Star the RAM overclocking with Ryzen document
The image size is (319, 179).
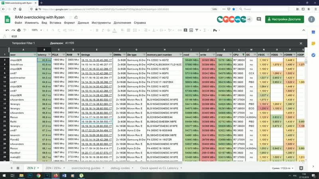[71, 18]
